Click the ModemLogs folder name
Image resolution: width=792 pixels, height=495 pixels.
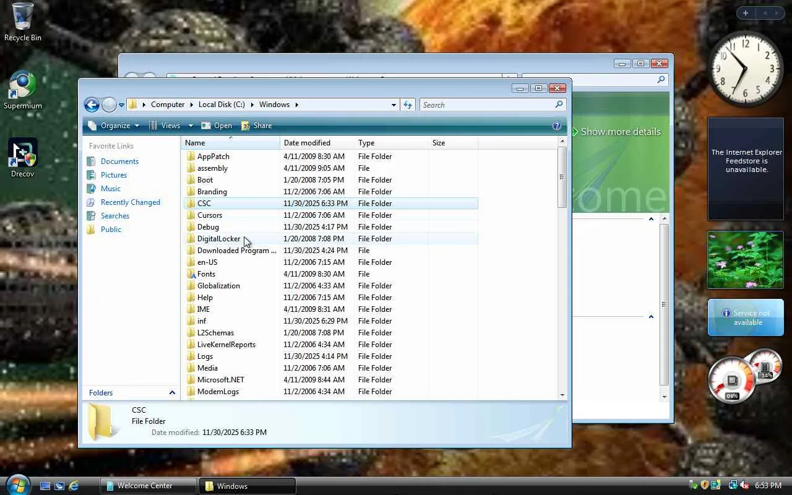pyautogui.click(x=218, y=392)
